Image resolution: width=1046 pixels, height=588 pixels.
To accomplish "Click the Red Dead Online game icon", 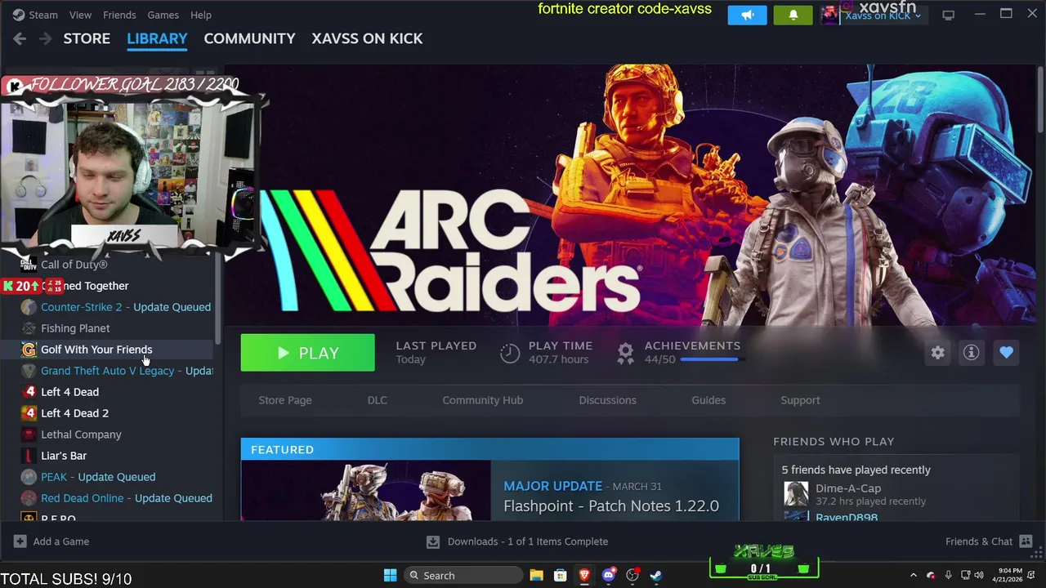I will click(29, 498).
